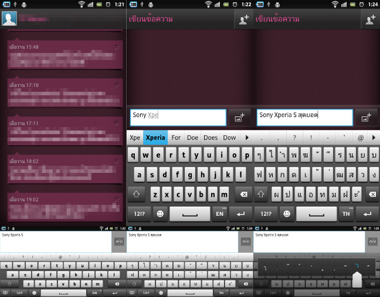
Task: Tap backspace on the portrait Thai keyboard
Action: [x=372, y=194]
